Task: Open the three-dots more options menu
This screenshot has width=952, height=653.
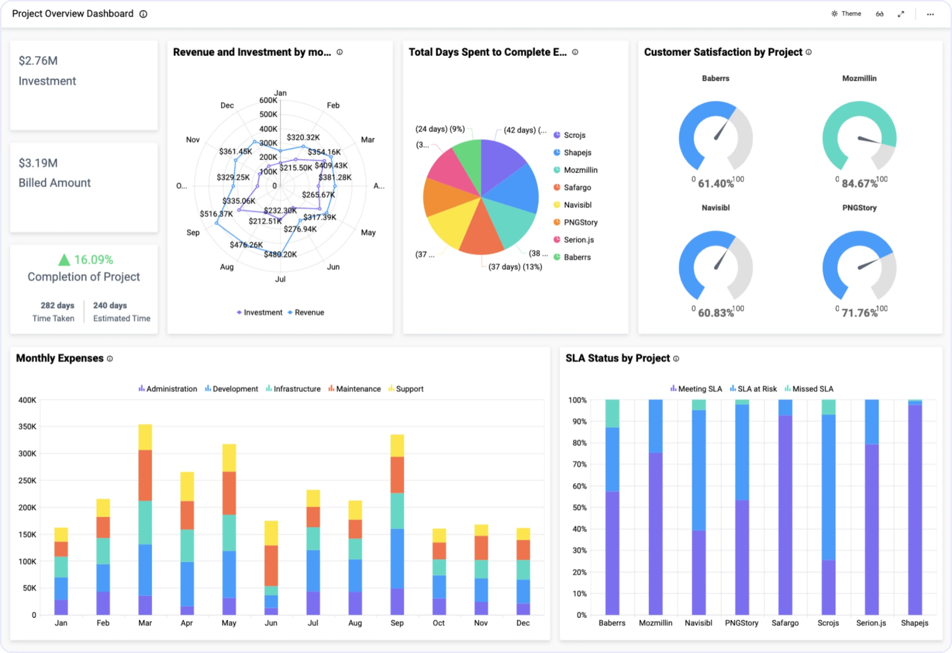Action: pos(930,14)
